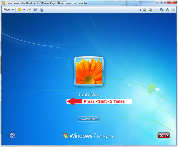This screenshot has height=147, width=178.
Task: Click the John Doe account name
Action: point(89,94)
